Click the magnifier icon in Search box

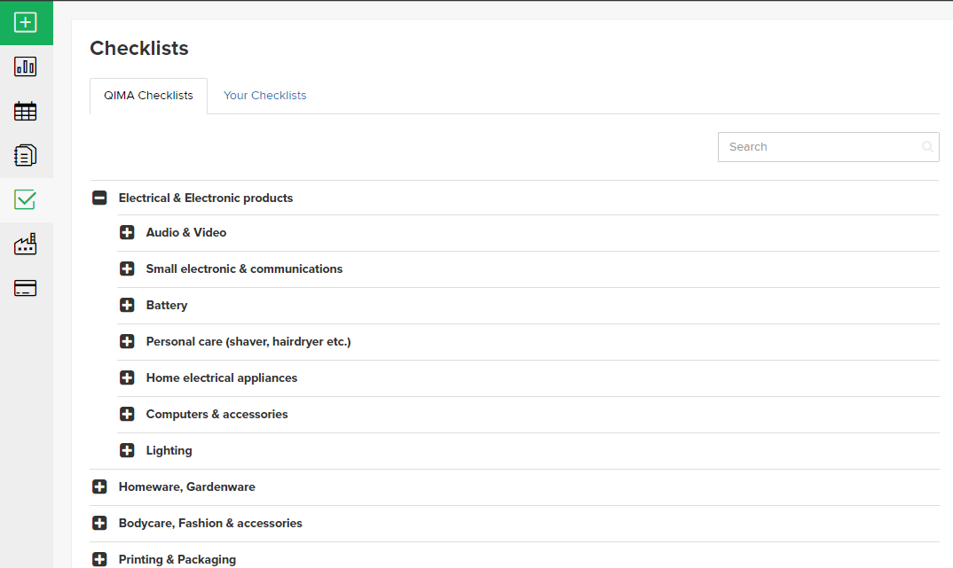[x=927, y=147]
